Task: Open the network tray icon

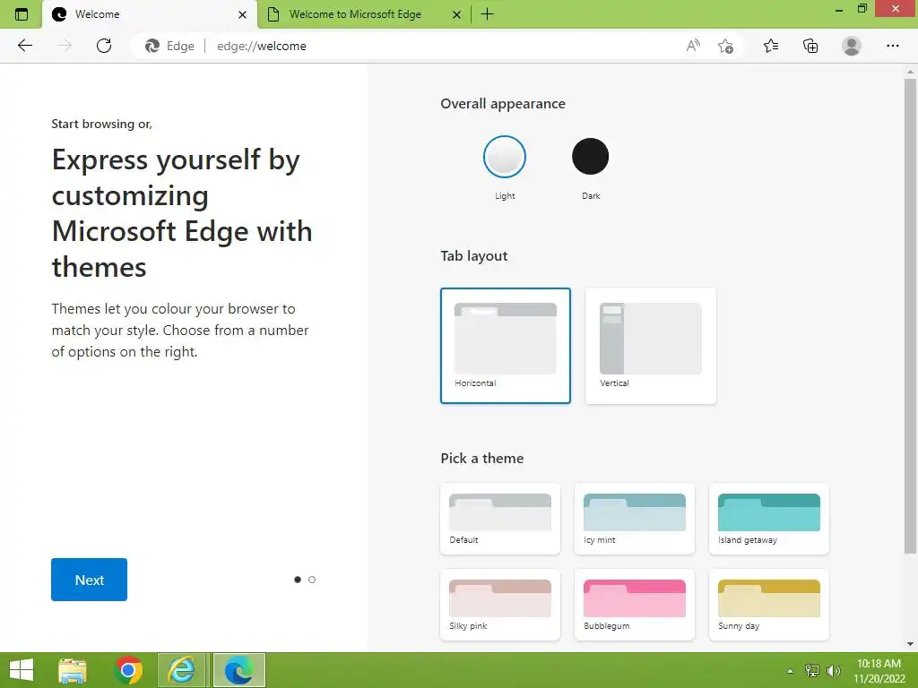Action: click(812, 671)
